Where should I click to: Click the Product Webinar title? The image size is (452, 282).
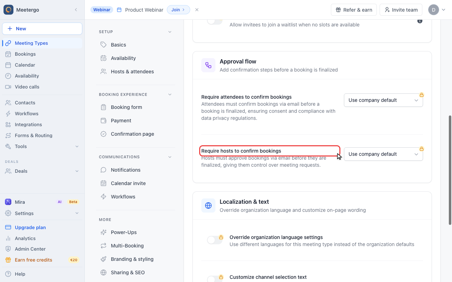coord(144,10)
